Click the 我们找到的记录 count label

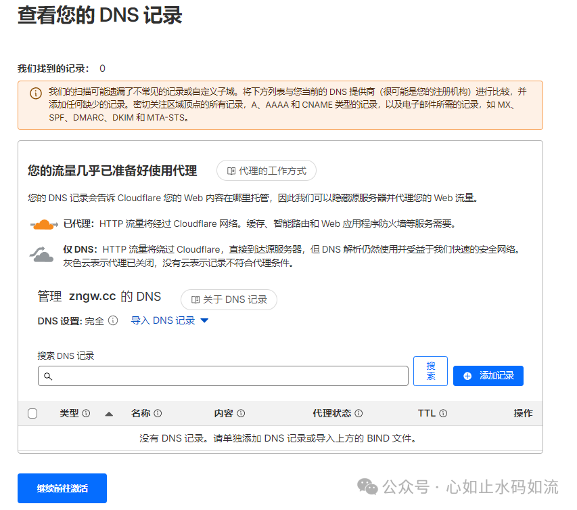point(53,68)
